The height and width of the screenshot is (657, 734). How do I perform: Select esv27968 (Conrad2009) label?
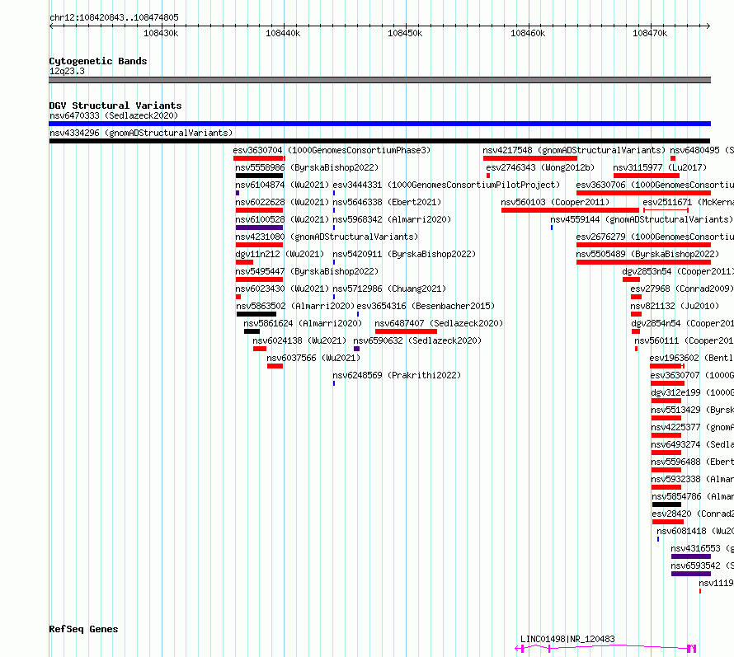coord(682,289)
